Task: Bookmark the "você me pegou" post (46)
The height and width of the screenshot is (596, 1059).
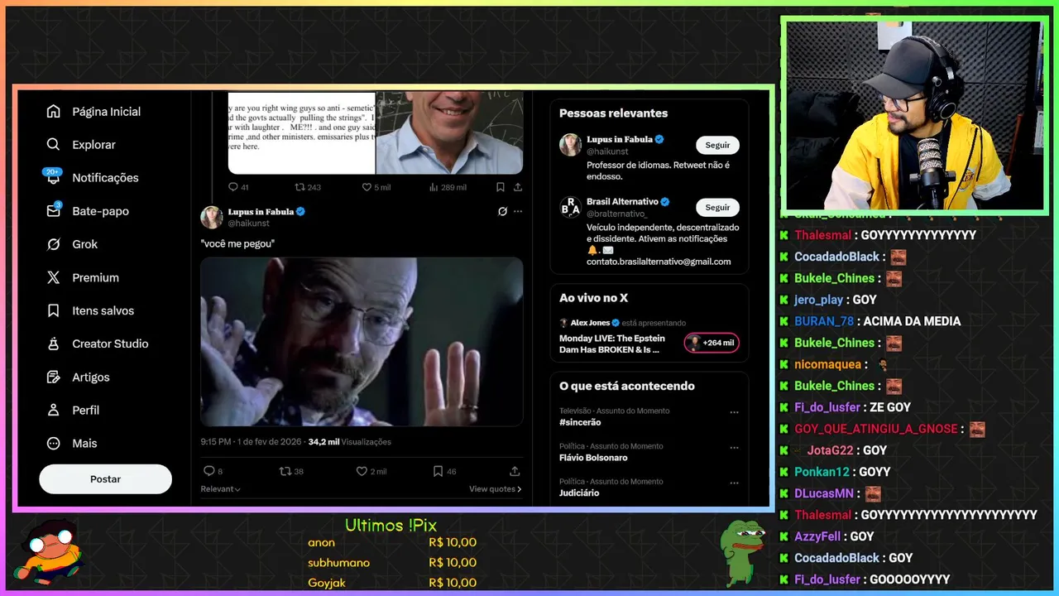Action: (x=438, y=471)
